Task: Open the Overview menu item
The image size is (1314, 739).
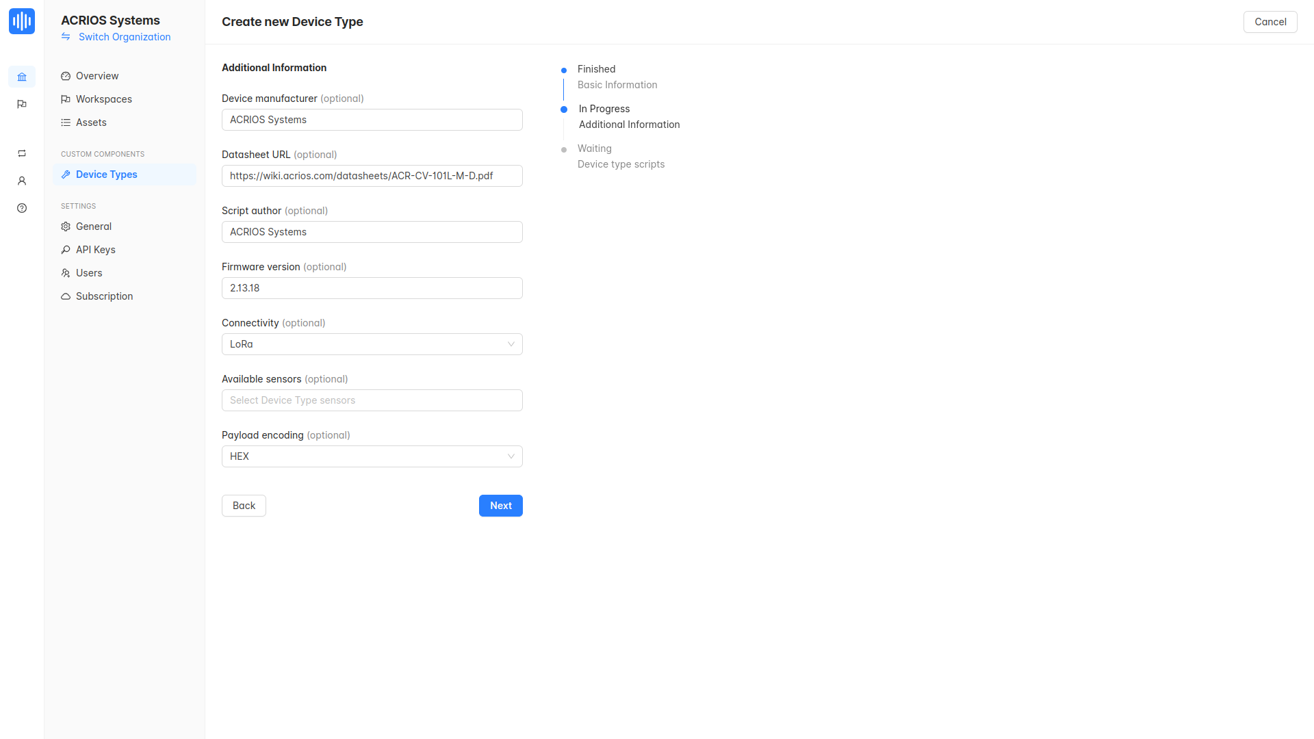Action: point(97,76)
